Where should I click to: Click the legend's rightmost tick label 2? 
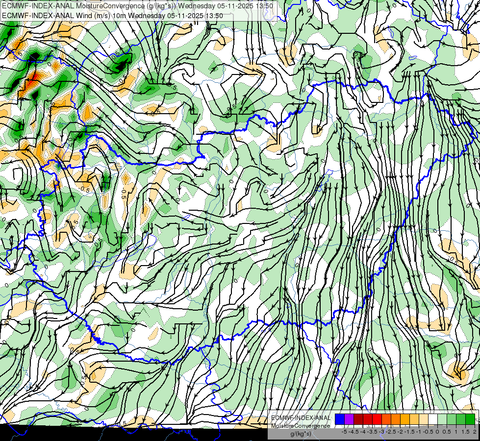[475, 432]
